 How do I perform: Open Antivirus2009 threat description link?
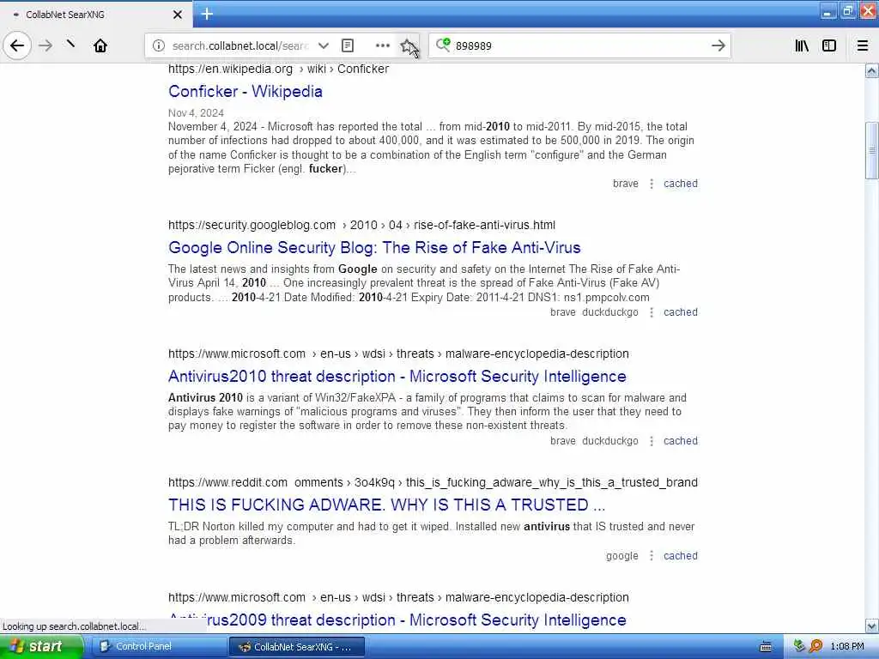coord(397,620)
